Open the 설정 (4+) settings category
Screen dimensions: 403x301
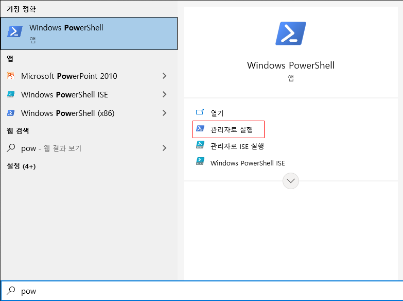[21, 166]
